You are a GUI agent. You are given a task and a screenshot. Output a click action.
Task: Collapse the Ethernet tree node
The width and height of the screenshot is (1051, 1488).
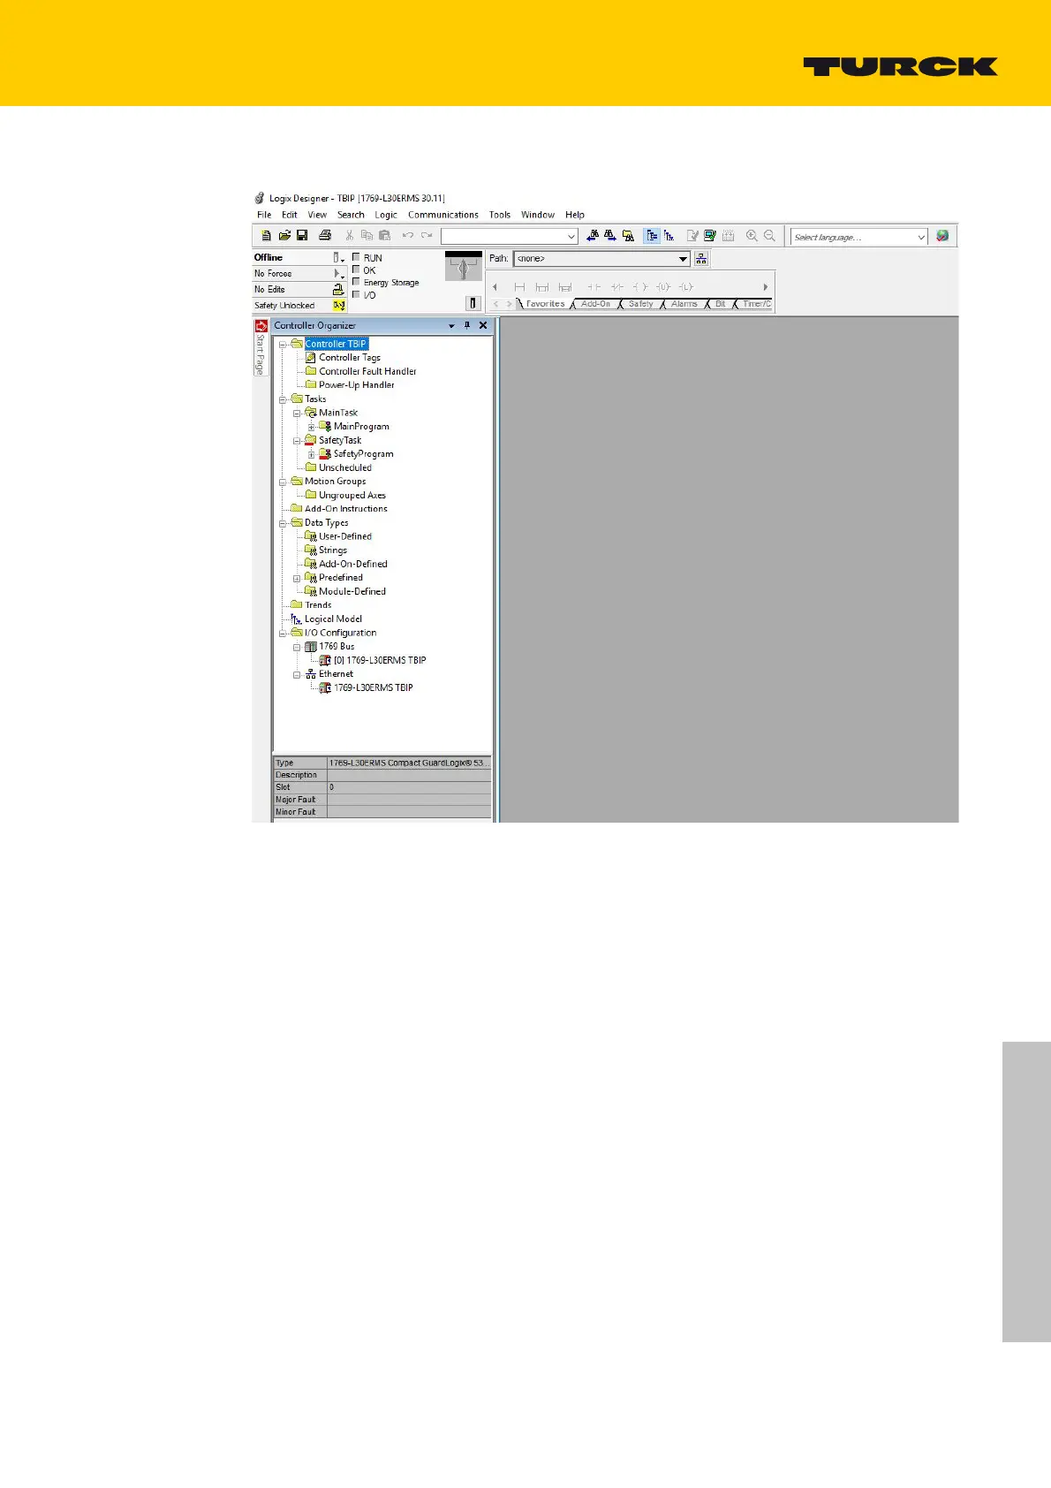tap(298, 674)
